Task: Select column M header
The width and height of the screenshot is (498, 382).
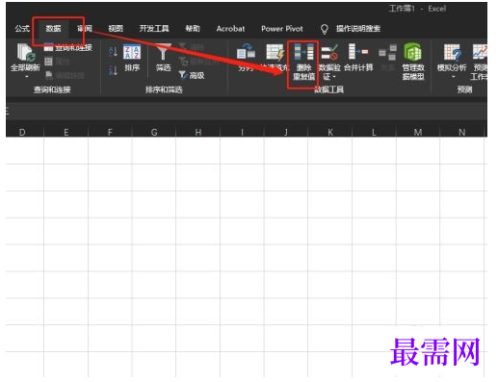Action: [x=418, y=132]
